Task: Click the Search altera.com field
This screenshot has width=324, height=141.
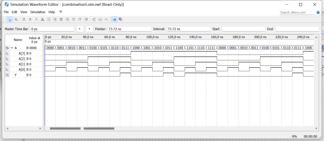Action: coord(297,12)
